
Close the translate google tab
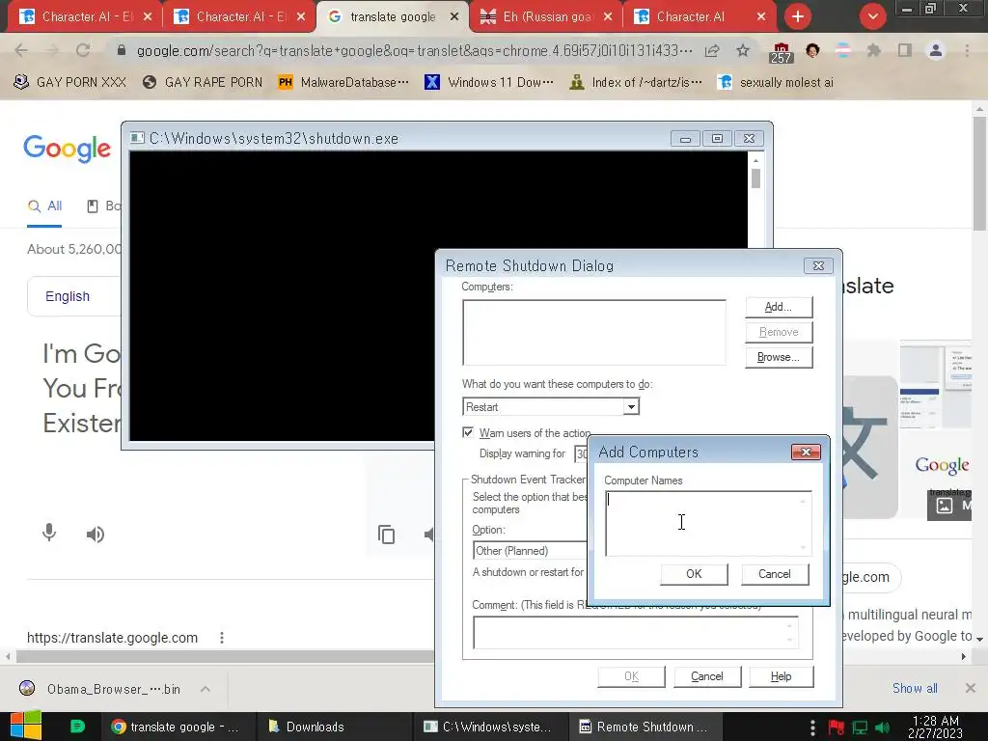pos(454,17)
